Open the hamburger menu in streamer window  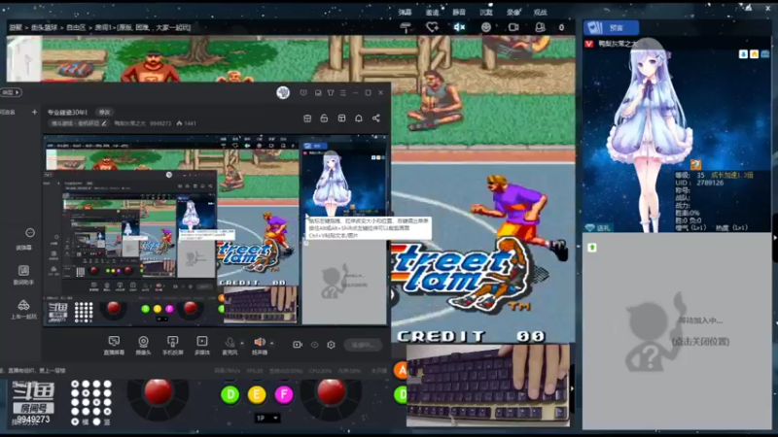coord(343,92)
